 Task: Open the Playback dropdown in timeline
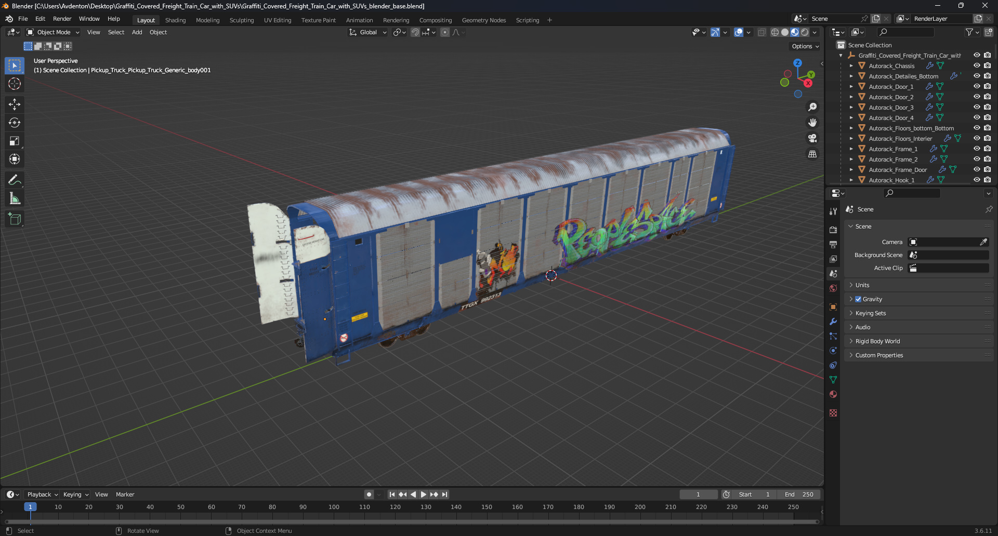tap(42, 494)
